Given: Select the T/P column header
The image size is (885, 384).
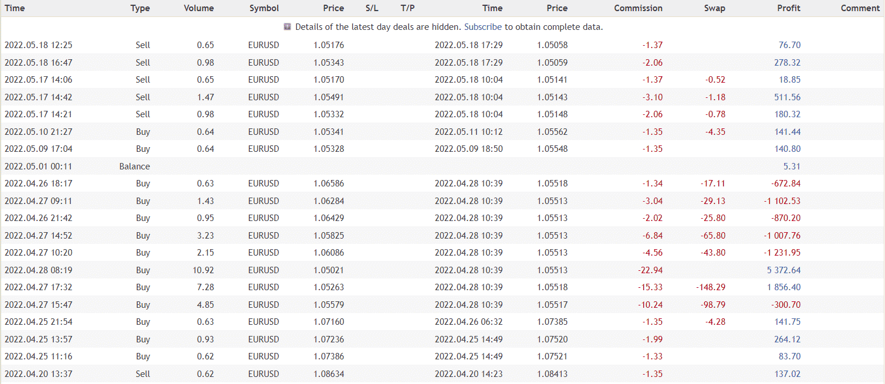Looking at the screenshot, I should tap(407, 8).
